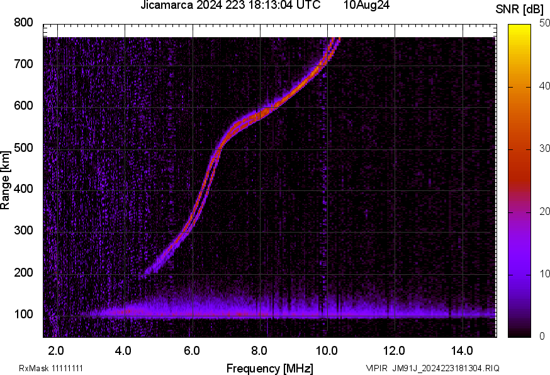Click frequency axis tick 4.0
The image size is (550, 375).
coord(123,350)
